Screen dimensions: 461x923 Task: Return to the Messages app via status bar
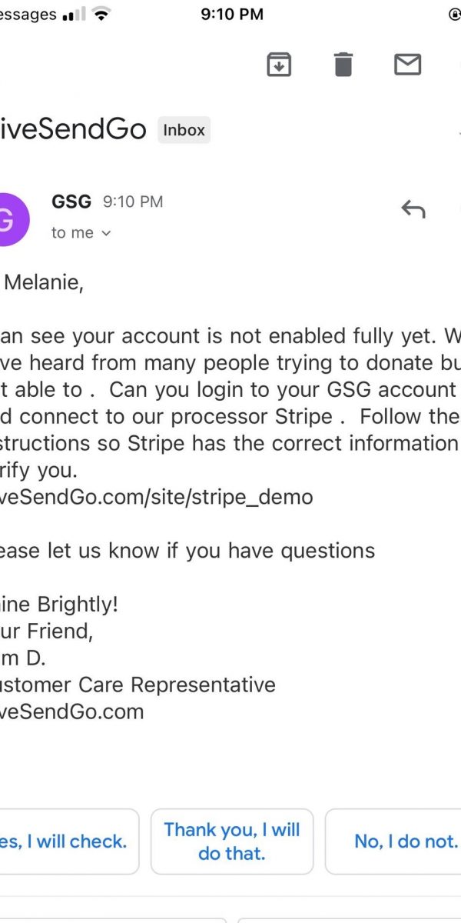[29, 15]
